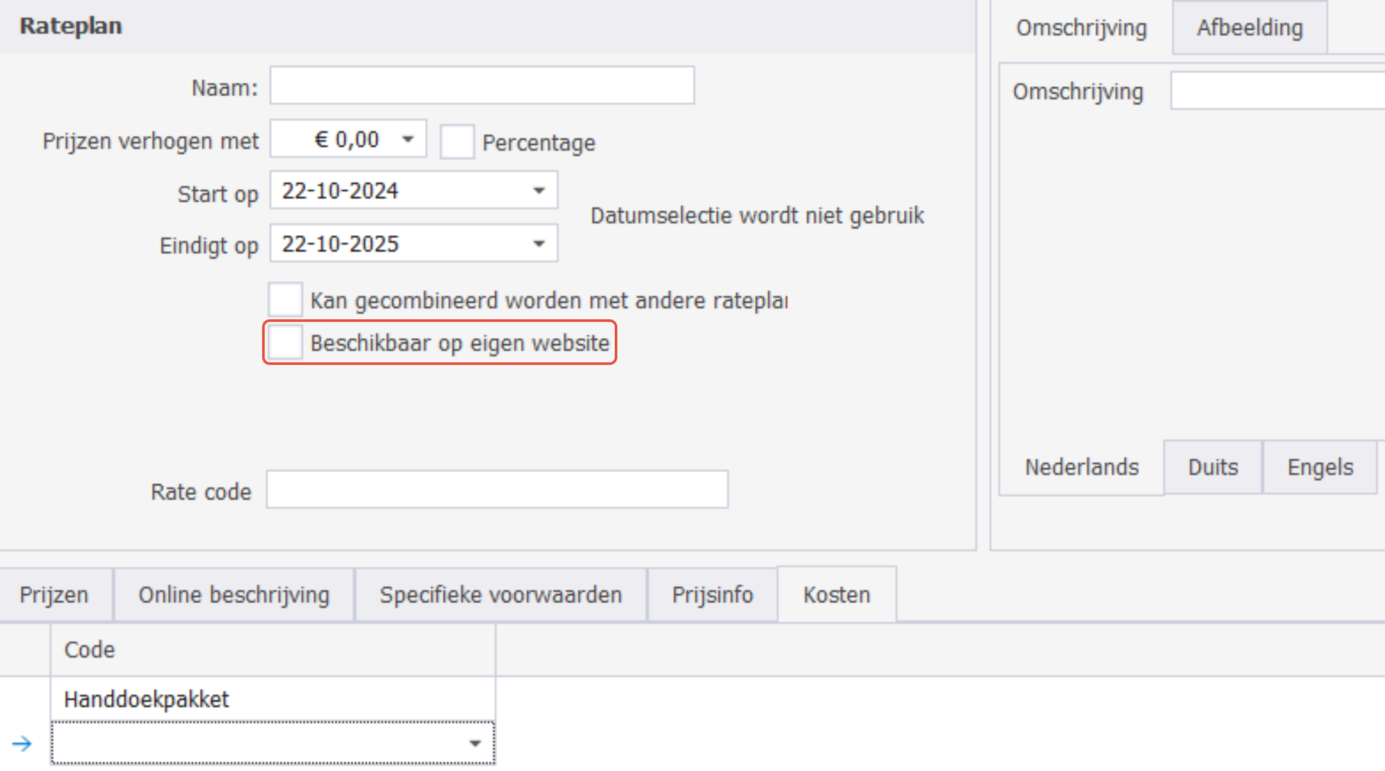Select the Kosten tab

click(x=836, y=595)
